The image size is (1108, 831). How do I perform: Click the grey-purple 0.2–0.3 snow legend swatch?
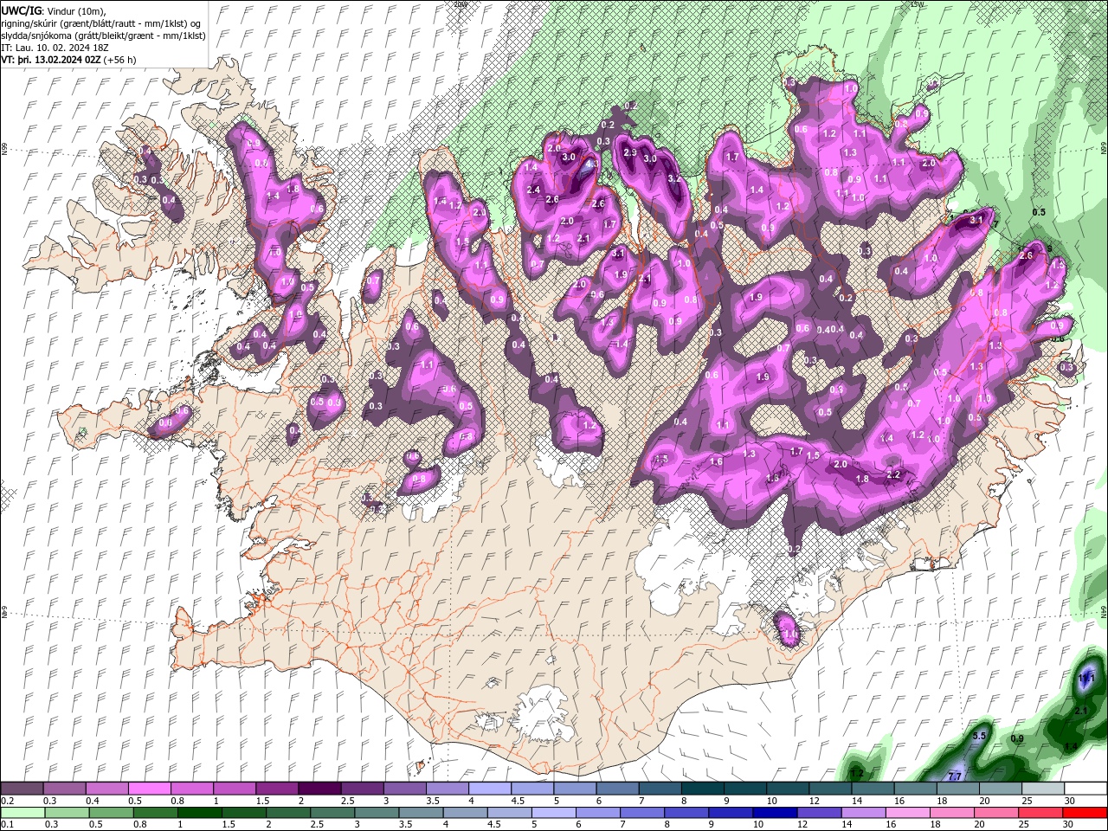point(22,789)
